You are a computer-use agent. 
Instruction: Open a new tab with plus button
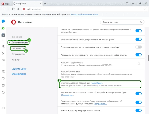[x=45, y=4]
